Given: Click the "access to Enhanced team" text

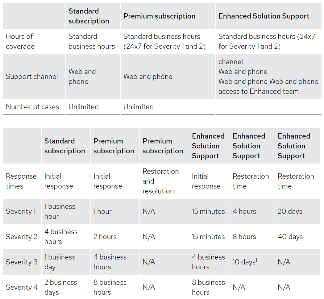Looking at the screenshot, I should coord(259,91).
